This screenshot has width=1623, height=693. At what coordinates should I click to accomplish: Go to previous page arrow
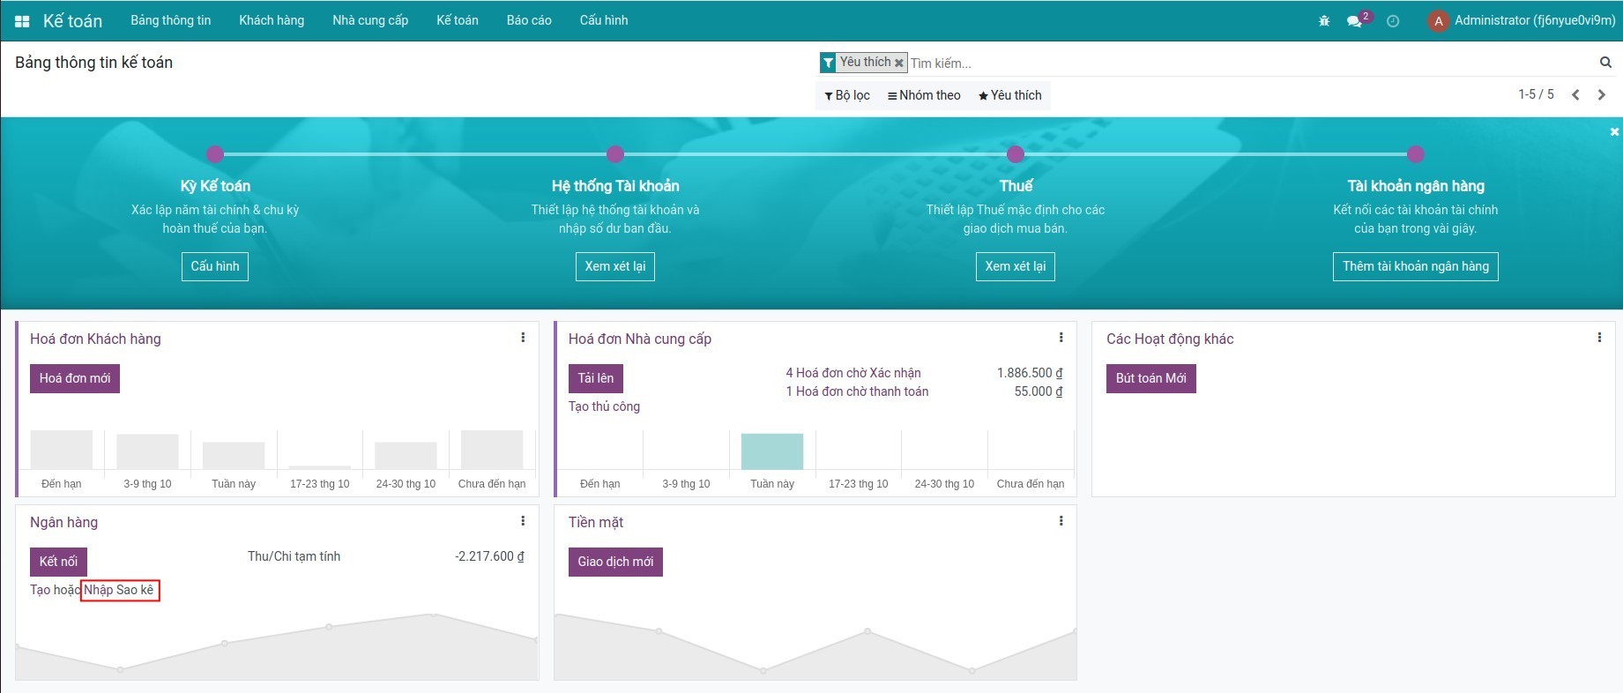coord(1575,95)
